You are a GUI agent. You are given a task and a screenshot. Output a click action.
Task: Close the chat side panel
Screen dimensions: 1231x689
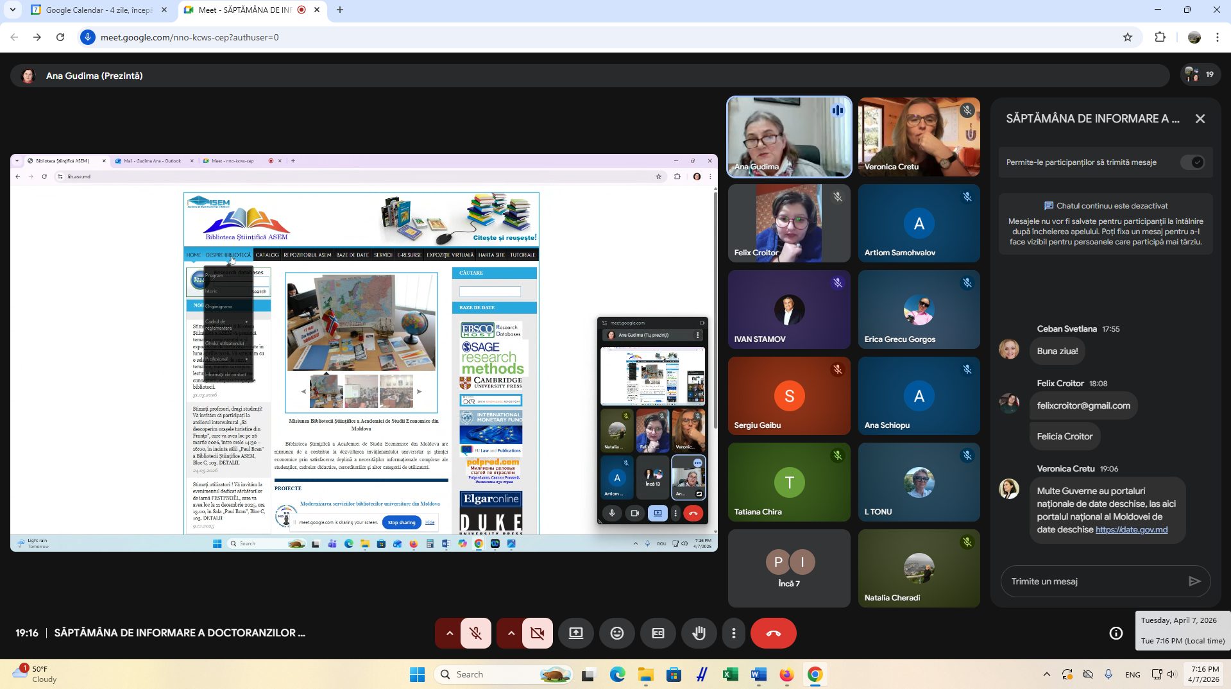1200,119
